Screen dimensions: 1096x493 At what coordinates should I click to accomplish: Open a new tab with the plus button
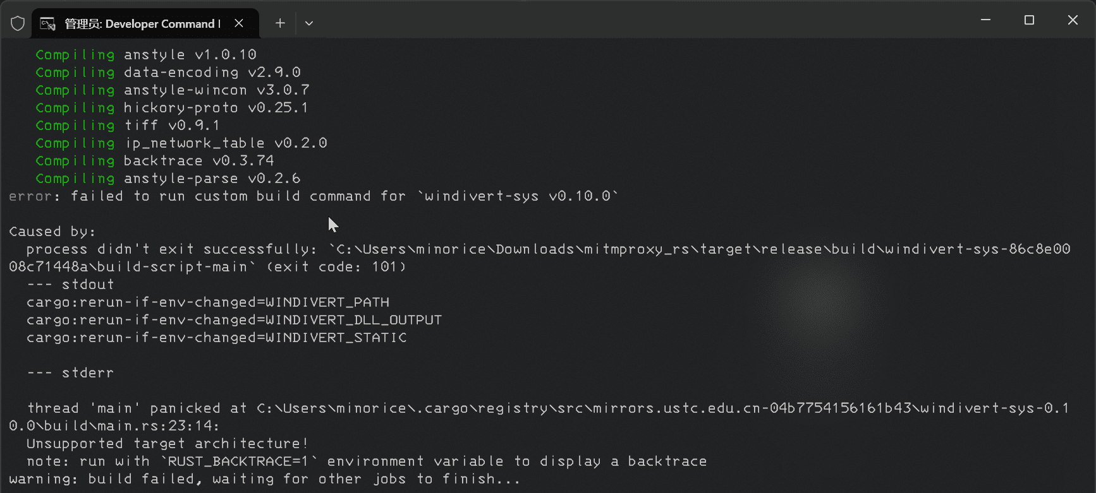click(x=280, y=23)
